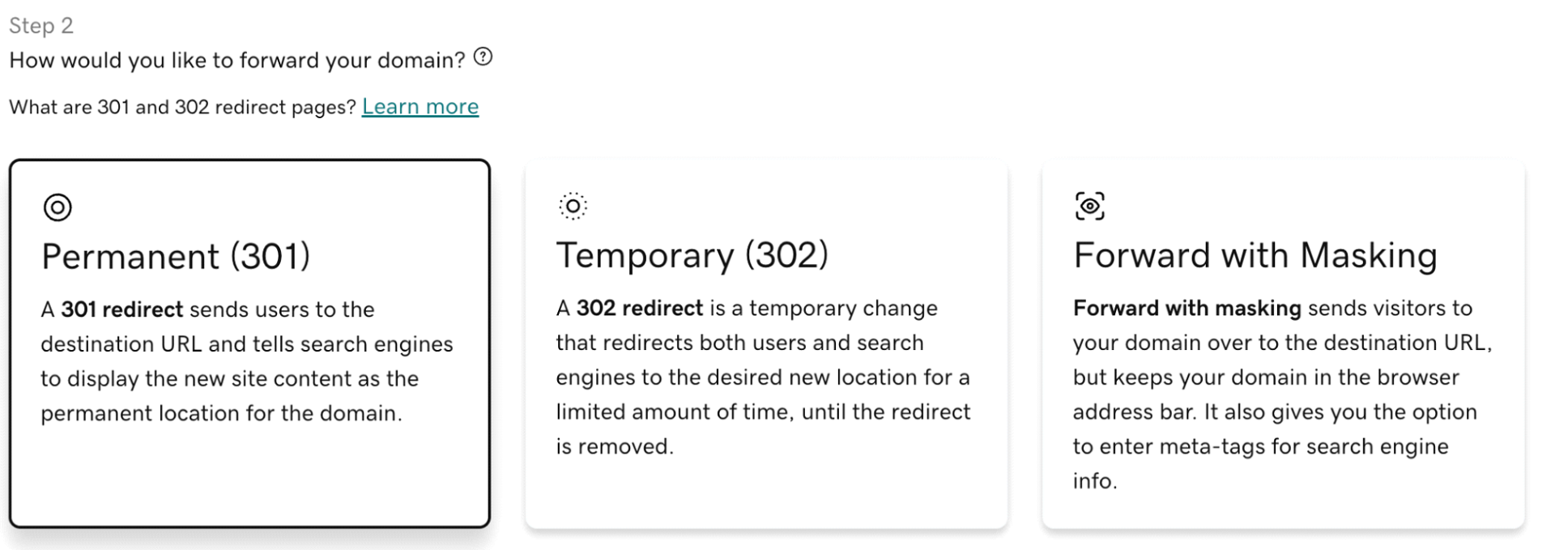Click the Permanent (301) target icon
This screenshot has height=550, width=1555.
pos(58,207)
